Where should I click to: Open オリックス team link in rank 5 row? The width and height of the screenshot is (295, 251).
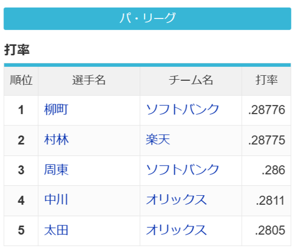[x=176, y=230]
